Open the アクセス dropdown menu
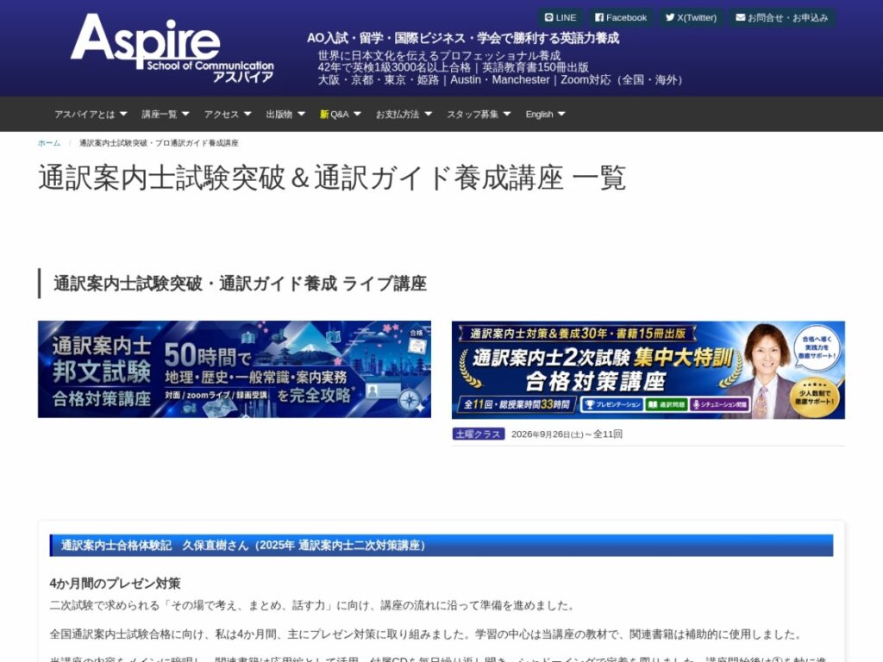883x662 pixels. (x=228, y=115)
